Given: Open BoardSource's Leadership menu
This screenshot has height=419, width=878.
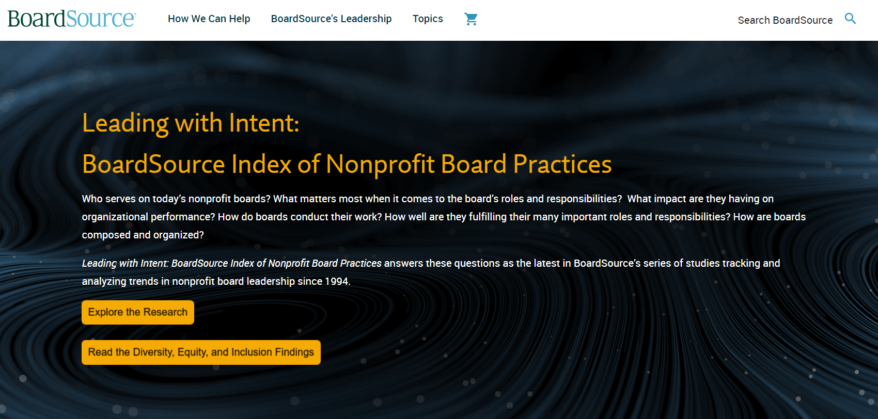Looking at the screenshot, I should pos(331,19).
